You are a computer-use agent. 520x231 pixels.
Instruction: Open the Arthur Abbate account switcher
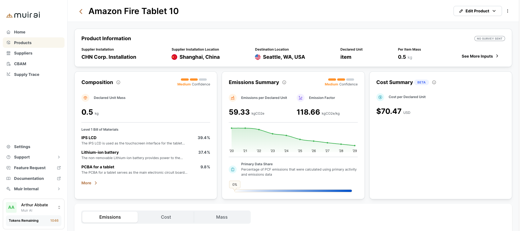[x=59, y=207]
